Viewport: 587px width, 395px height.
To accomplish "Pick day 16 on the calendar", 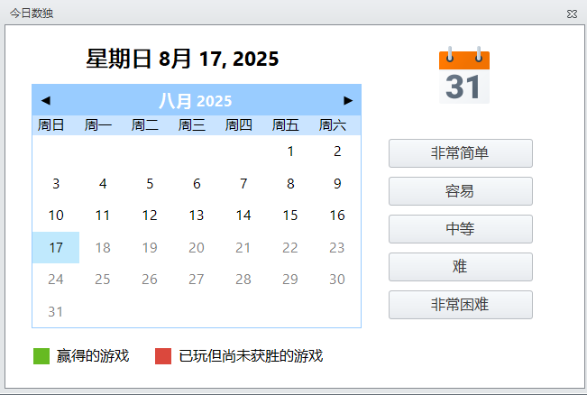I will pos(337,216).
